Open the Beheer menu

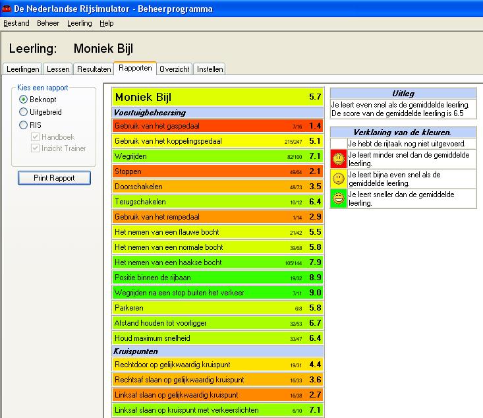(x=48, y=23)
